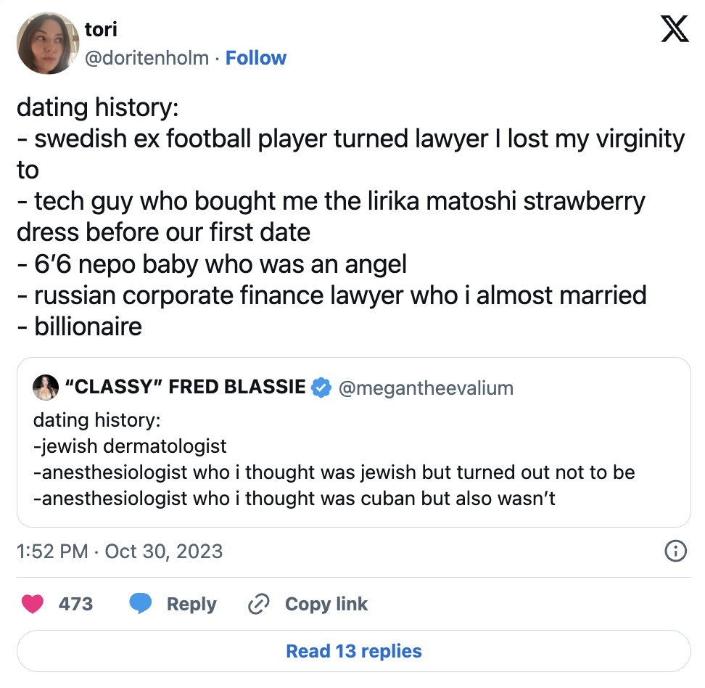Click the blue verified badge
This screenshot has height=688, width=705.
coord(320,388)
